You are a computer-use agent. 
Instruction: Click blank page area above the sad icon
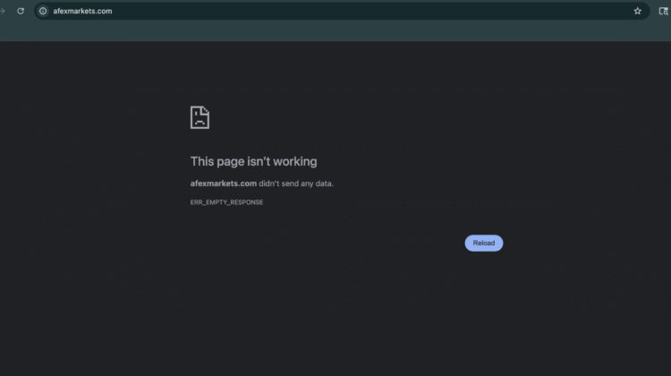tap(200, 72)
